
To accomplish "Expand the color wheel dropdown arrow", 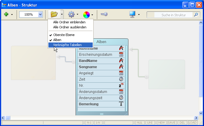I will pos(92,15).
